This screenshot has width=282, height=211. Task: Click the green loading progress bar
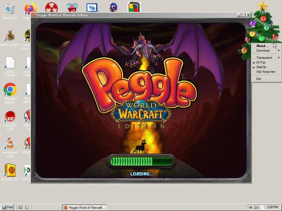point(141,161)
